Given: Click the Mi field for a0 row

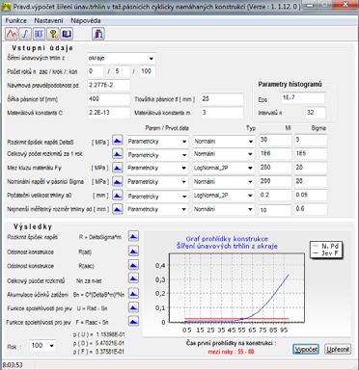Looking at the screenshot, I should [275, 196].
